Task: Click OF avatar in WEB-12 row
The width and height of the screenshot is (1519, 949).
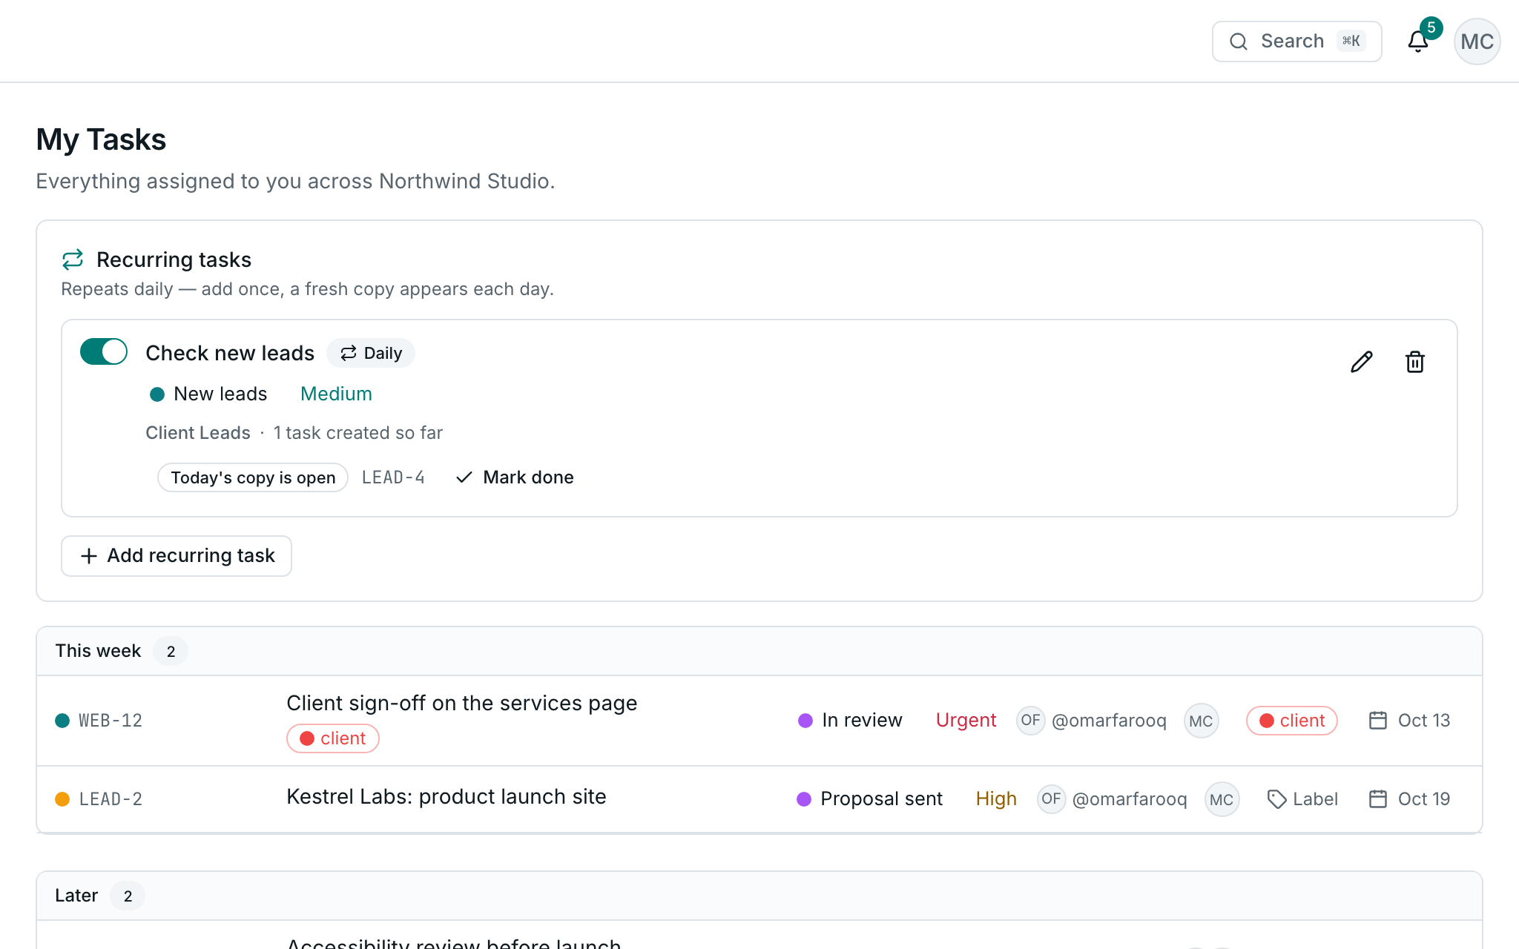Action: (x=1030, y=720)
